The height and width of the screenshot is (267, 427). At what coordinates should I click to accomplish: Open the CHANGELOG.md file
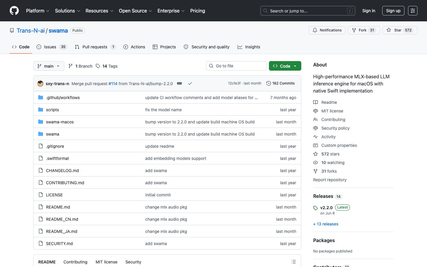[62, 171]
